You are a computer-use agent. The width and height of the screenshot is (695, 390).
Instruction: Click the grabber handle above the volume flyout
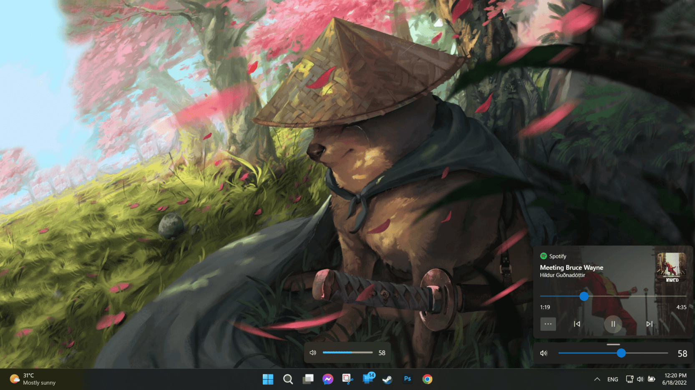tap(613, 345)
